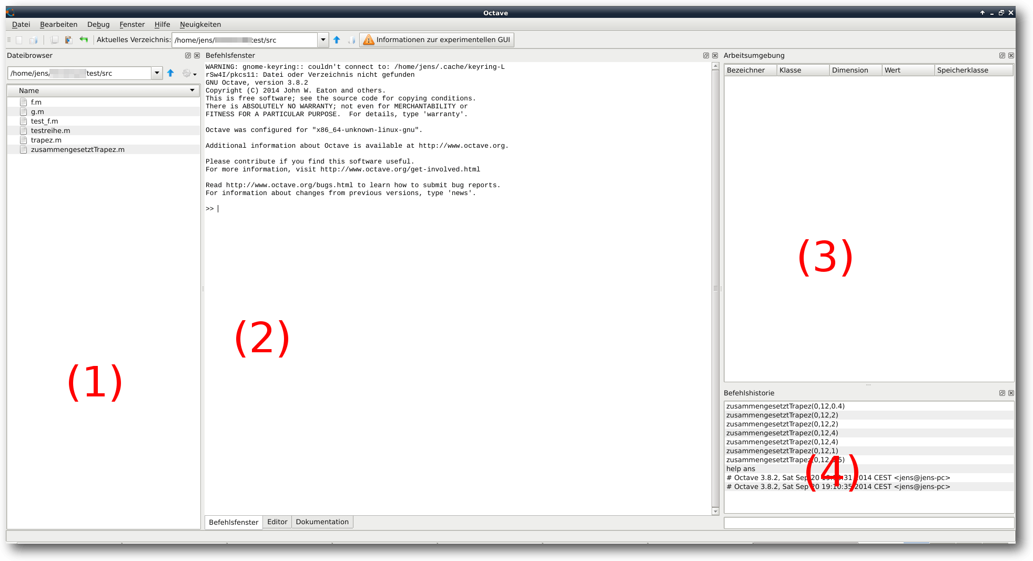Click the Dimension column header
This screenshot has width=1033, height=561.
click(856, 70)
